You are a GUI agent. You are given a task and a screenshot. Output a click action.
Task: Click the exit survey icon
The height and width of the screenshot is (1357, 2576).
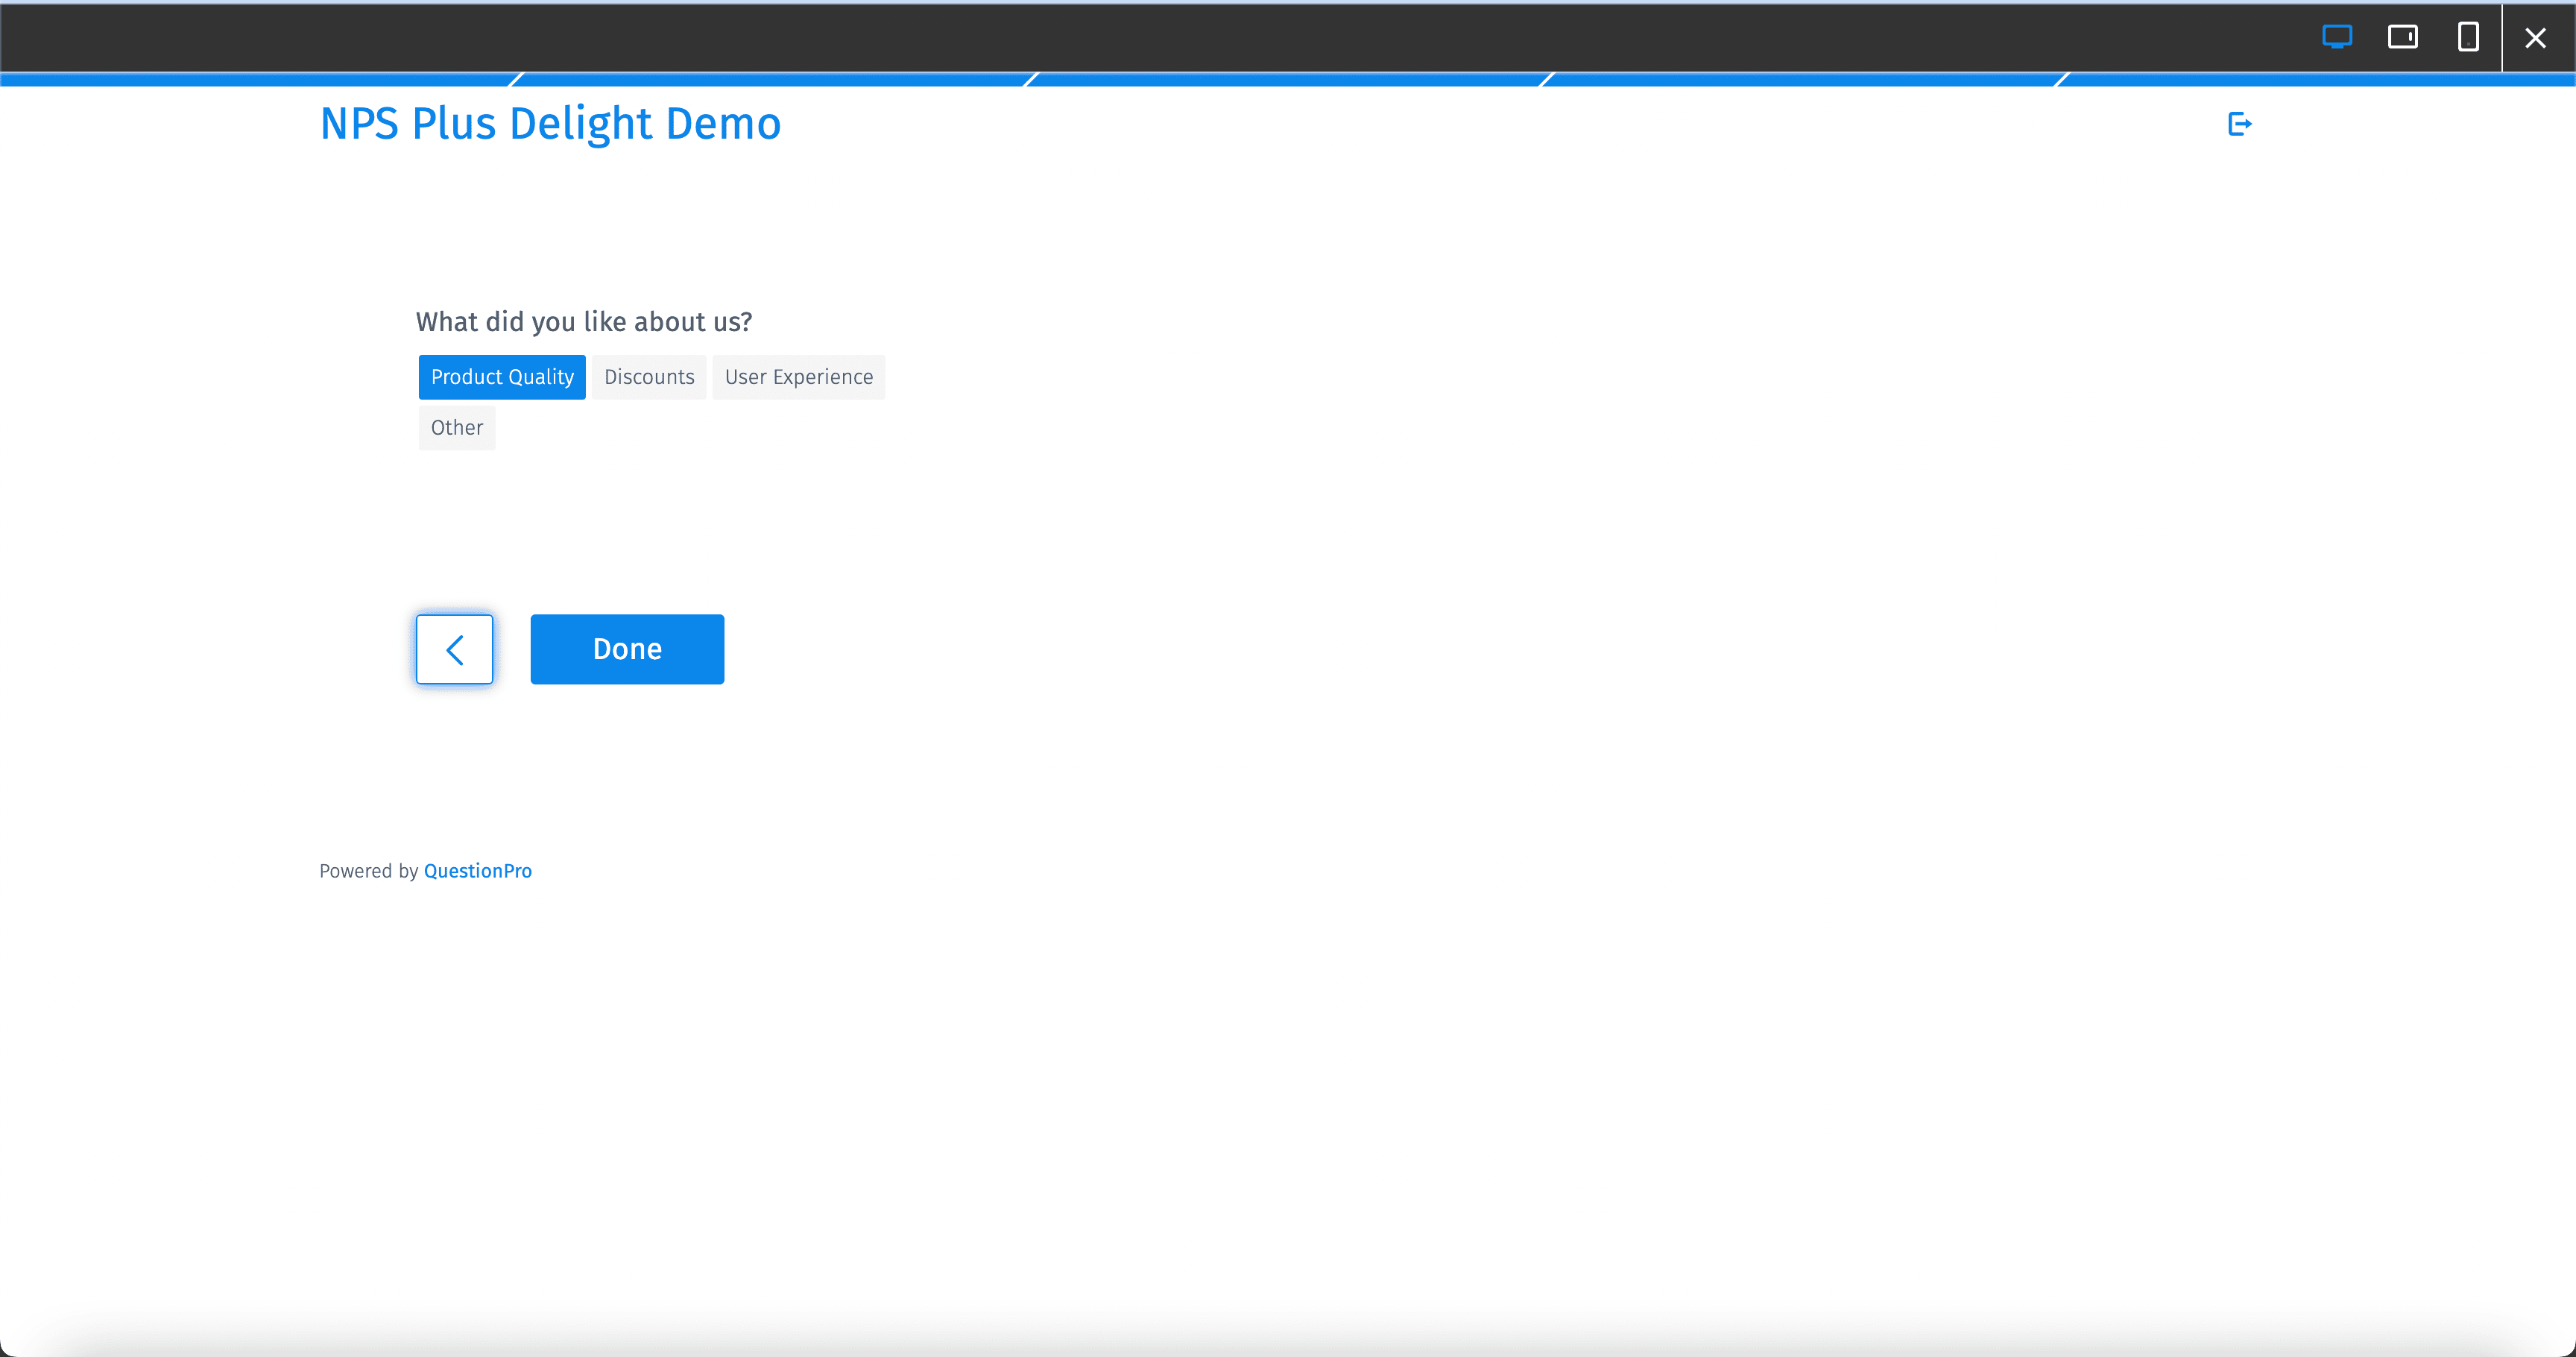2239,123
